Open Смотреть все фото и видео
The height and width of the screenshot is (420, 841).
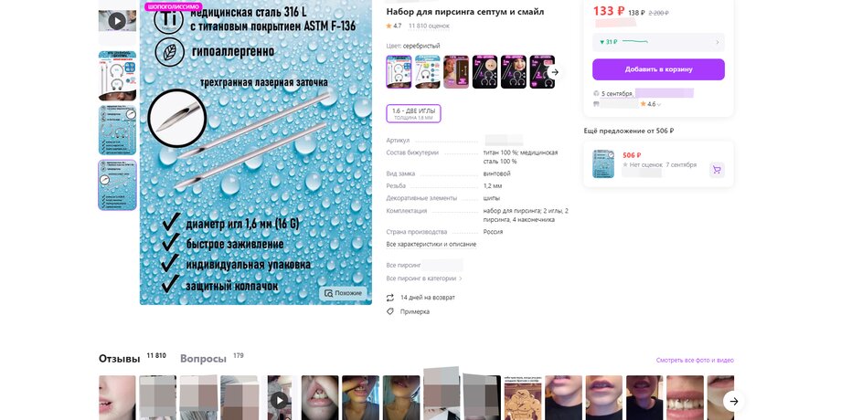tap(695, 361)
